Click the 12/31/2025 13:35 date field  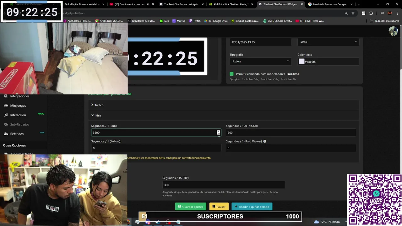(x=260, y=42)
